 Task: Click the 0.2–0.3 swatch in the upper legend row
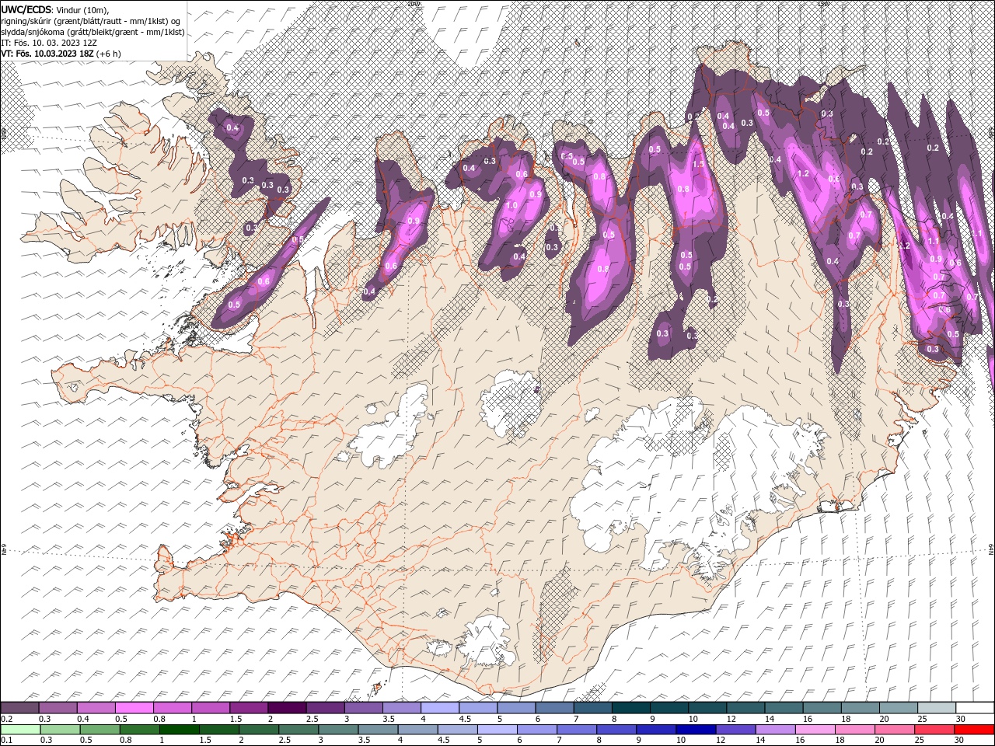(x=20, y=708)
